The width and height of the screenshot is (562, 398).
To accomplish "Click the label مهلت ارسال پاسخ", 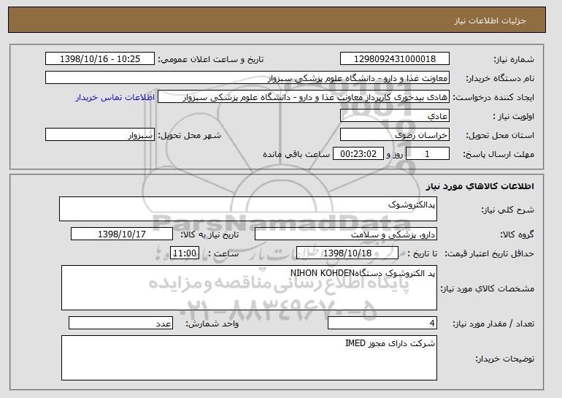I will coord(499,155).
